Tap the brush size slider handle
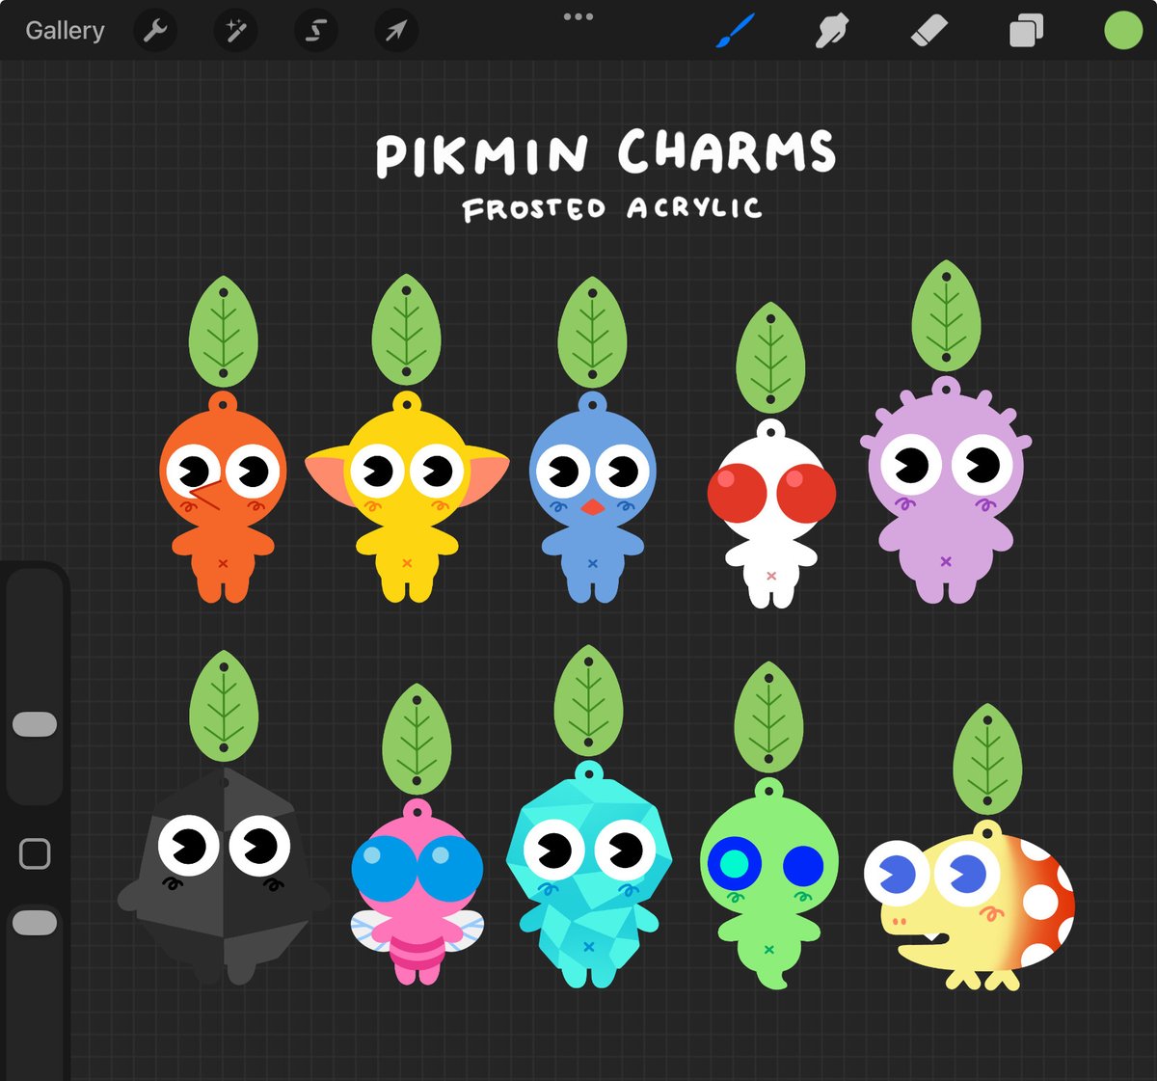 pyautogui.click(x=37, y=722)
